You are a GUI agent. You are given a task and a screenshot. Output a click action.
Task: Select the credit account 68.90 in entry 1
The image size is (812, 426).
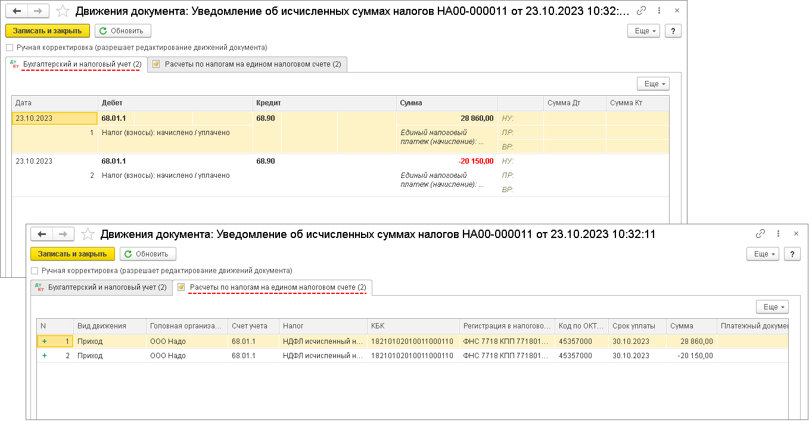tap(266, 118)
